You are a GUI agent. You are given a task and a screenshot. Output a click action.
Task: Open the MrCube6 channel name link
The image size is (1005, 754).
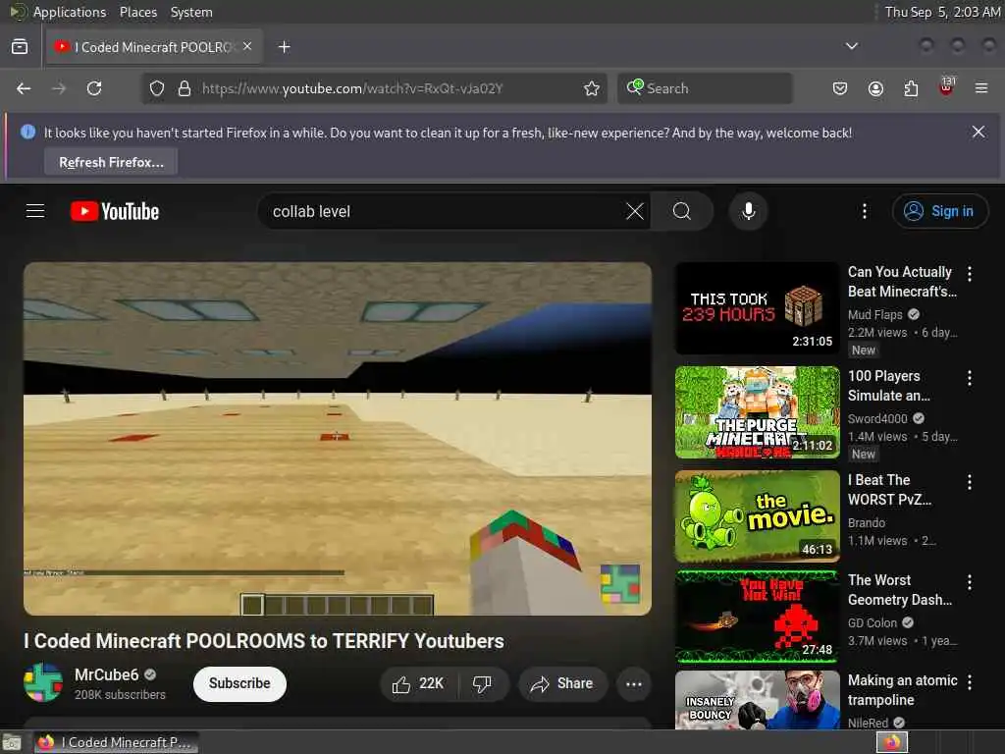tap(106, 674)
